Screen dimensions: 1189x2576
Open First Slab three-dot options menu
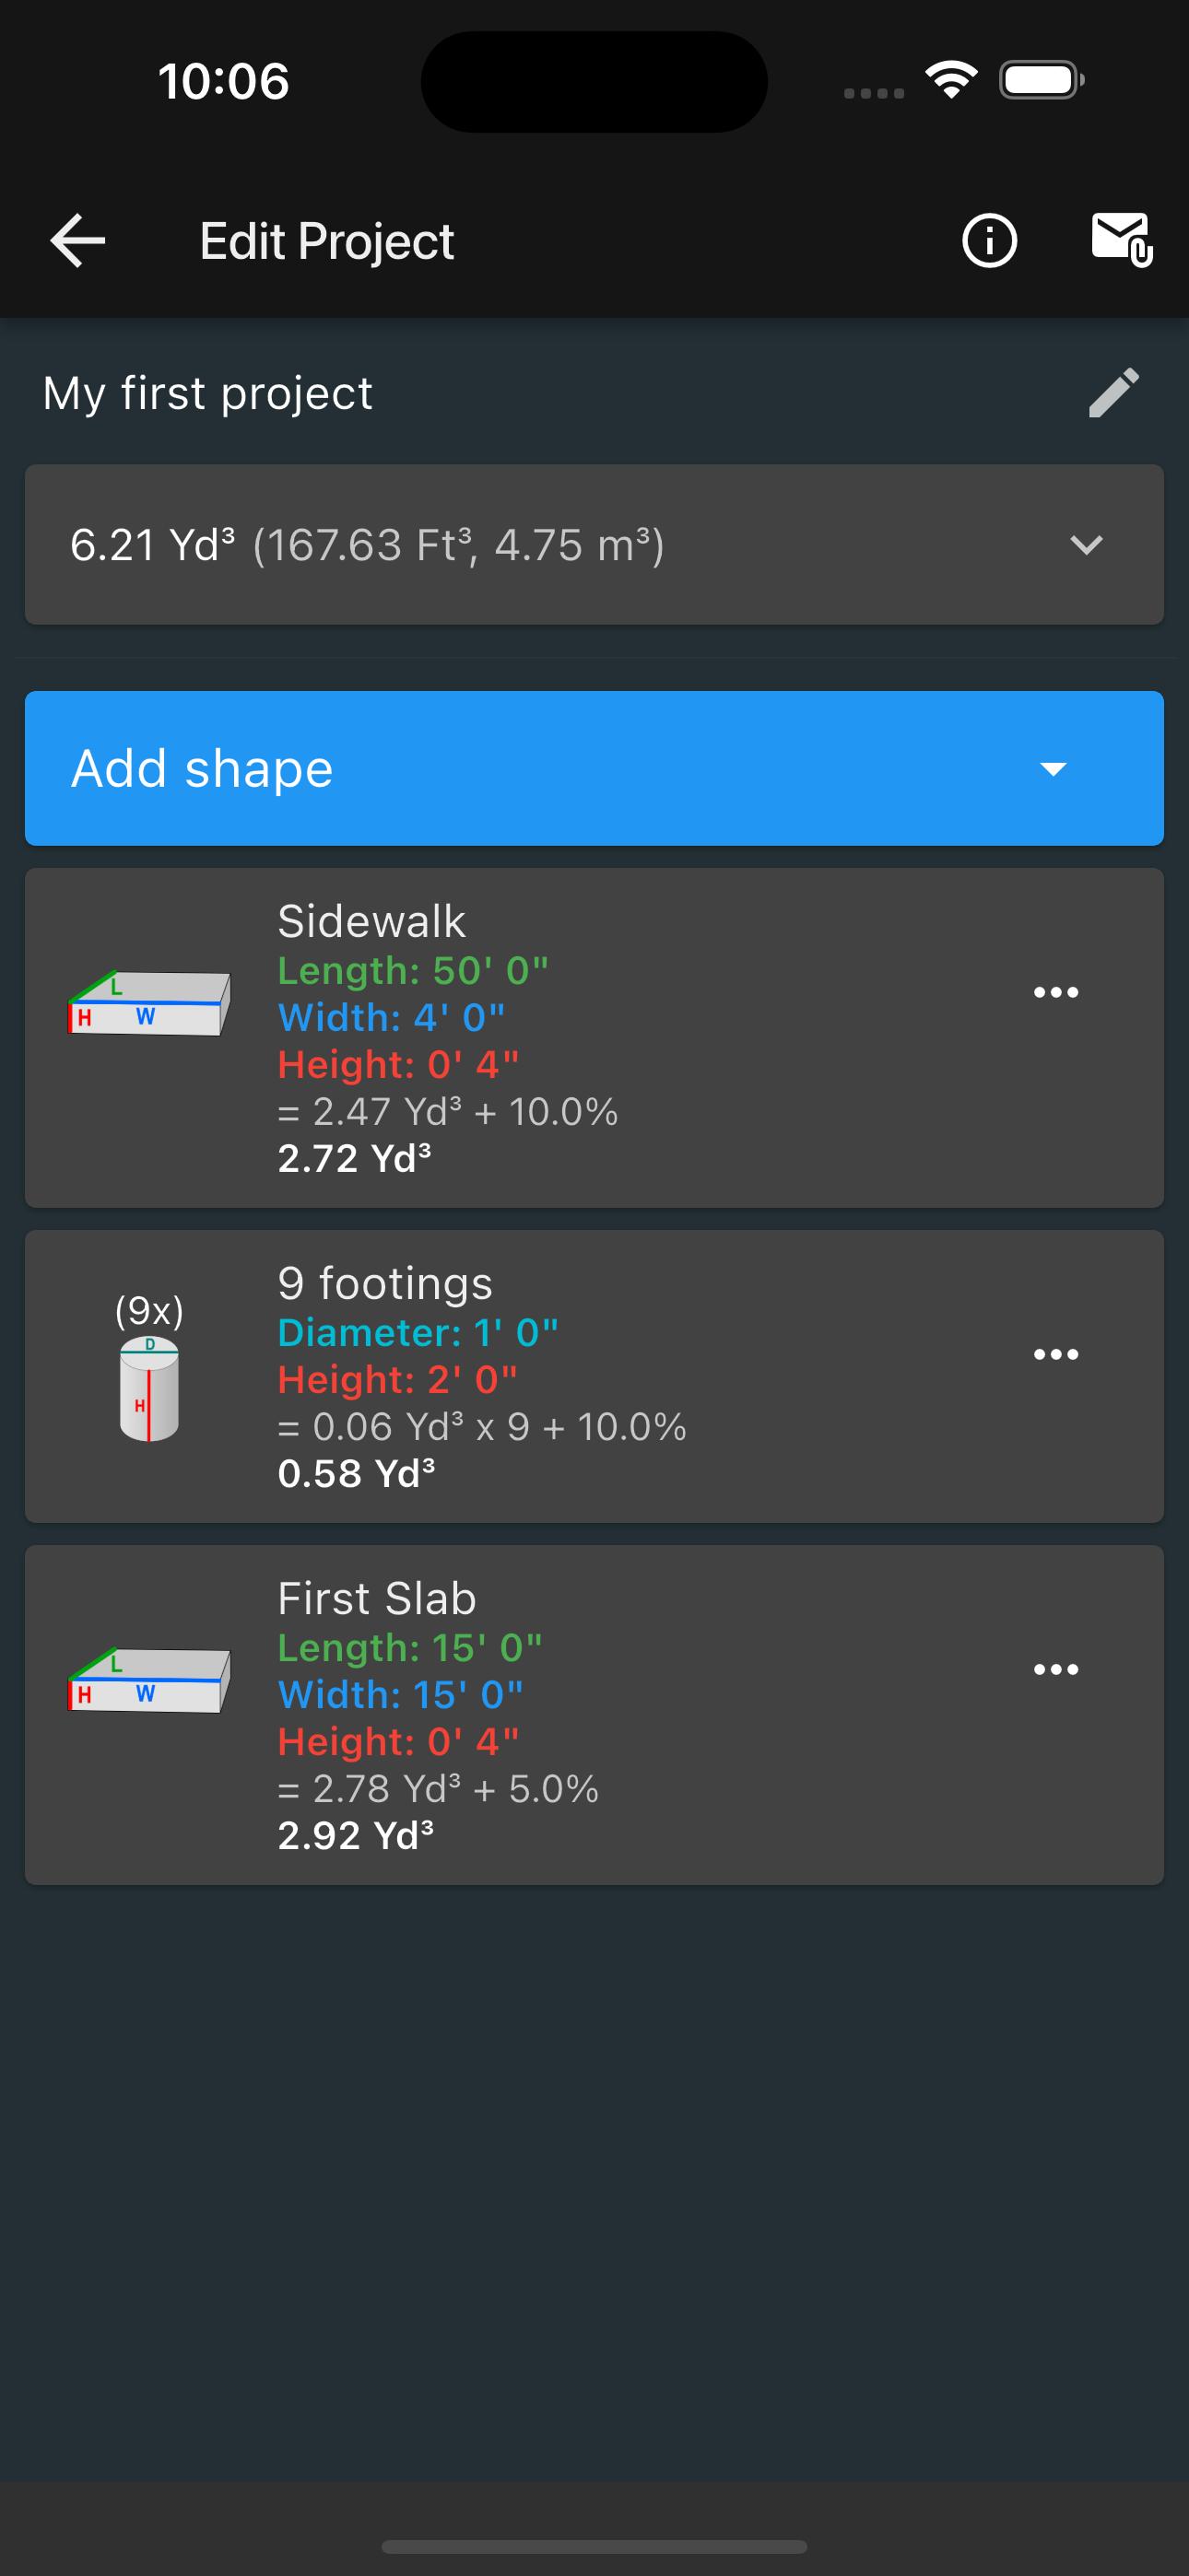(x=1056, y=1669)
